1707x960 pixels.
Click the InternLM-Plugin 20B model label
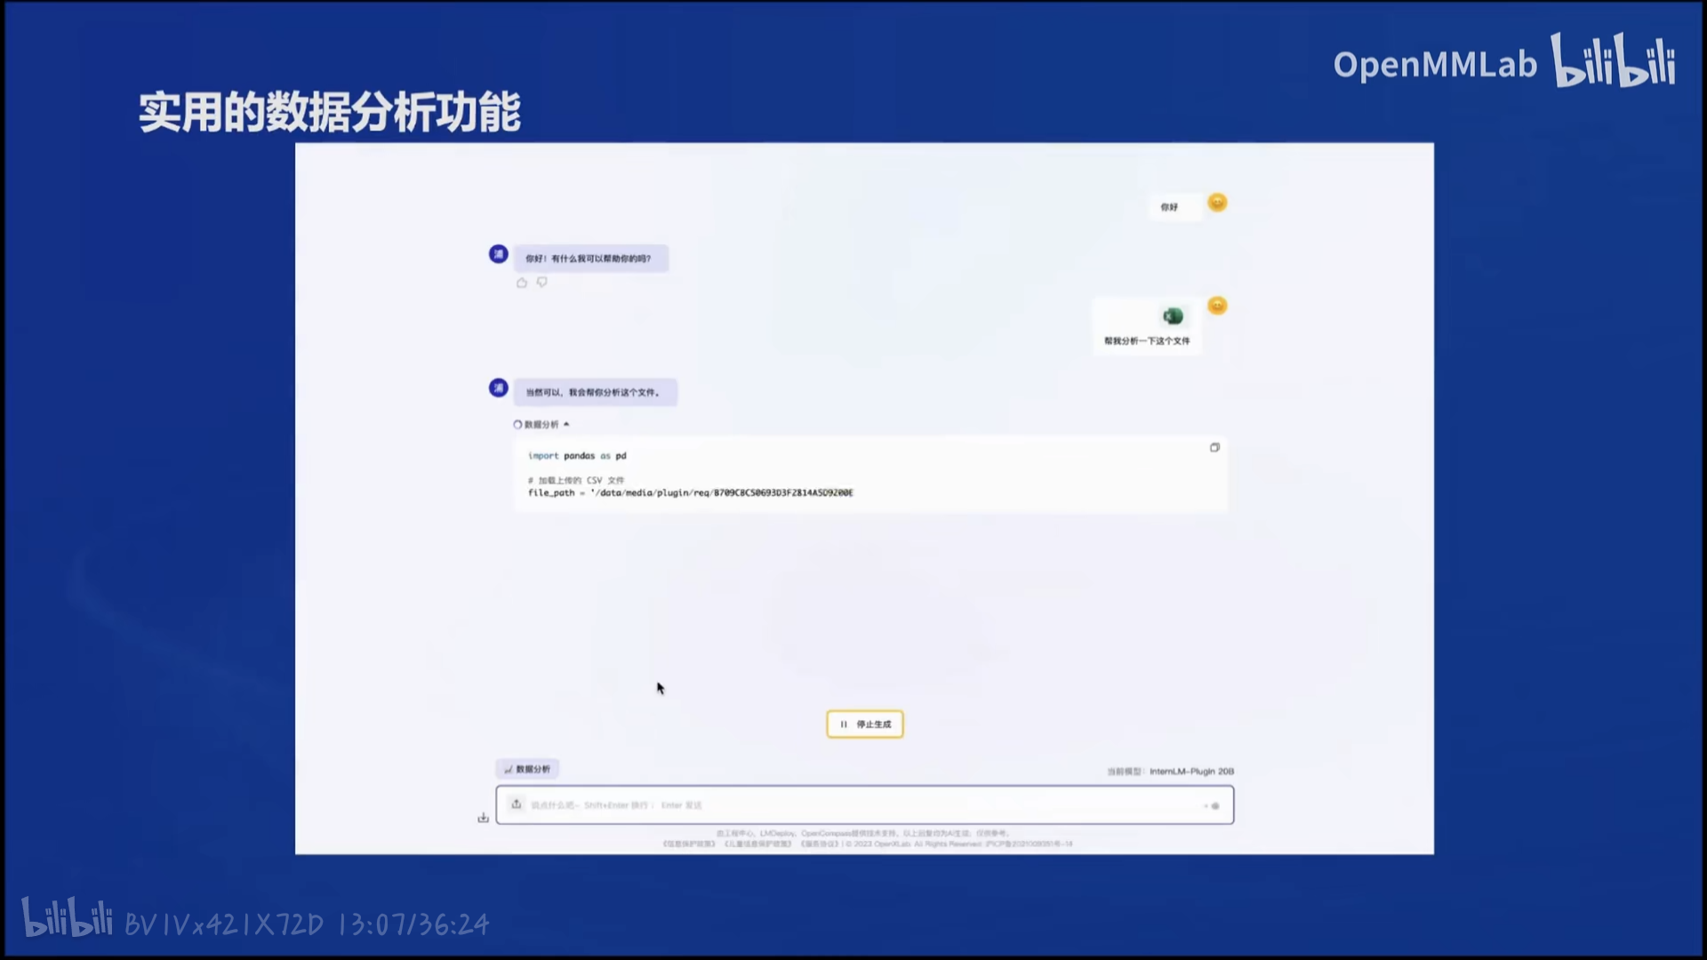pyautogui.click(x=1191, y=772)
